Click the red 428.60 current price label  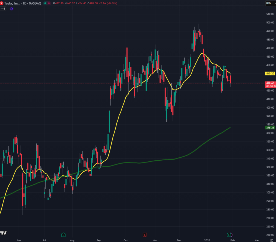pyautogui.click(x=270, y=84)
